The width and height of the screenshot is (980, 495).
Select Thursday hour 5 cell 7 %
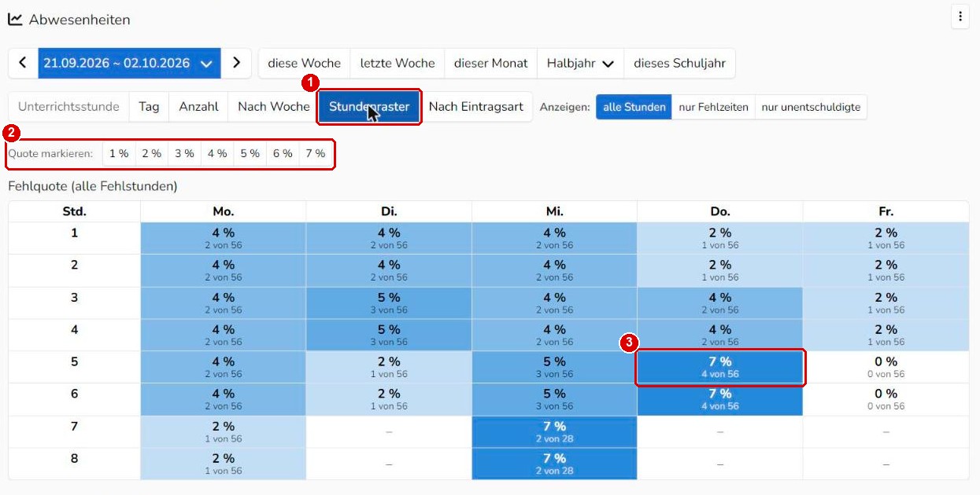[720, 367]
